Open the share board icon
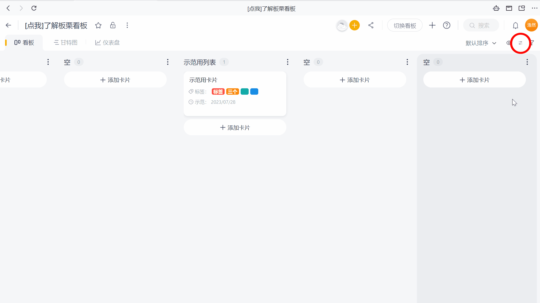 [371, 25]
